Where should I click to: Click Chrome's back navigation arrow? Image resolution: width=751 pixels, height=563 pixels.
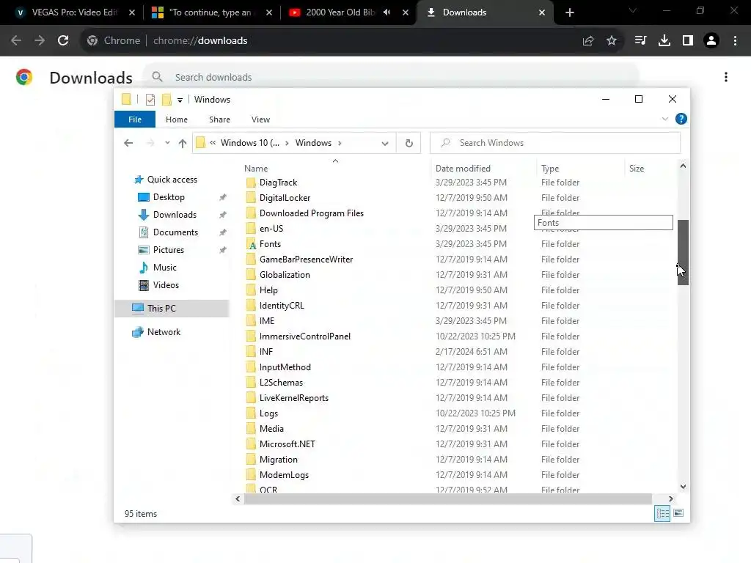[16, 41]
